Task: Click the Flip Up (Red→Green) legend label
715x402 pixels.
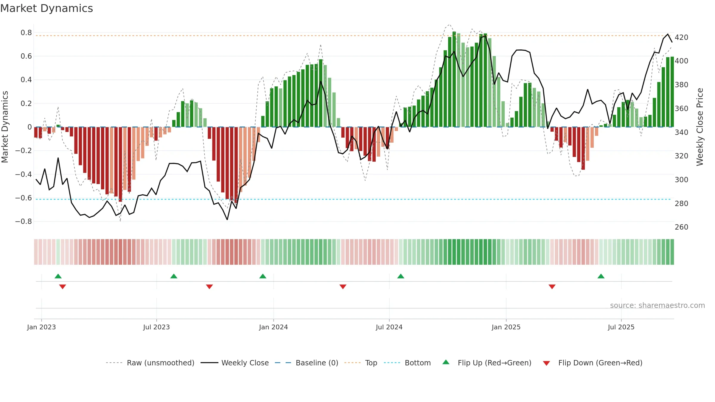Action: pyautogui.click(x=495, y=363)
